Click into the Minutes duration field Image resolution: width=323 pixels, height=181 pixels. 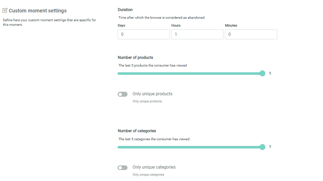[251, 34]
